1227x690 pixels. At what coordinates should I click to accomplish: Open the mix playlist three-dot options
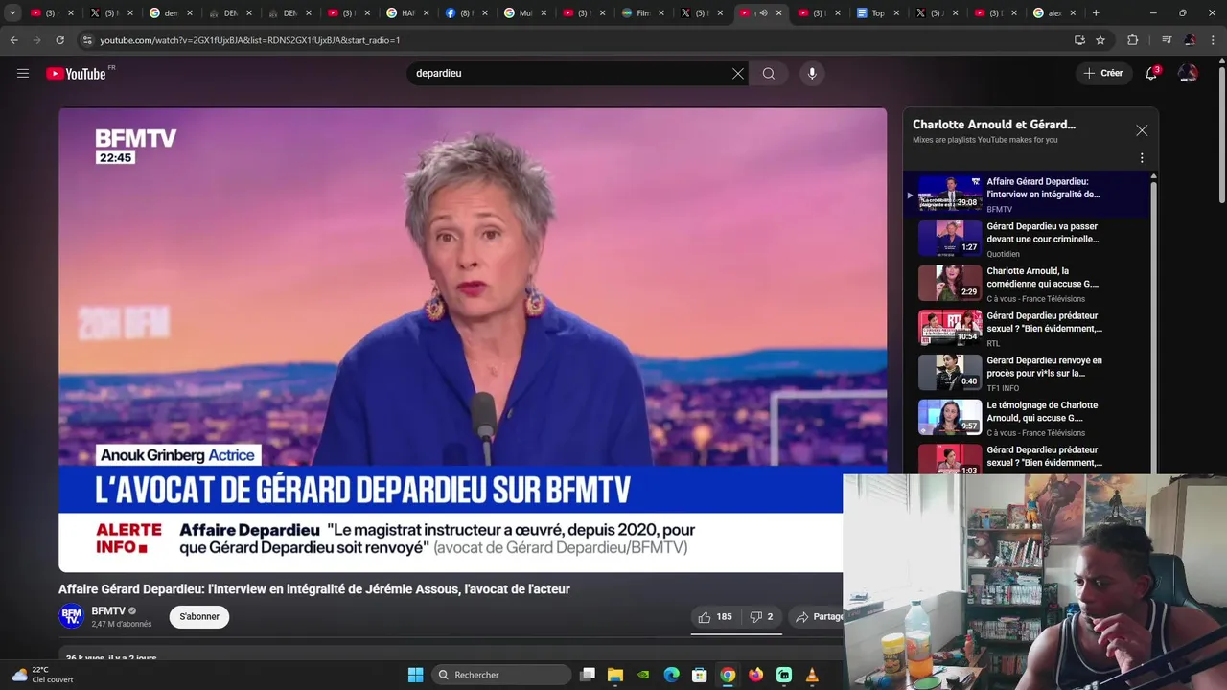1142,158
